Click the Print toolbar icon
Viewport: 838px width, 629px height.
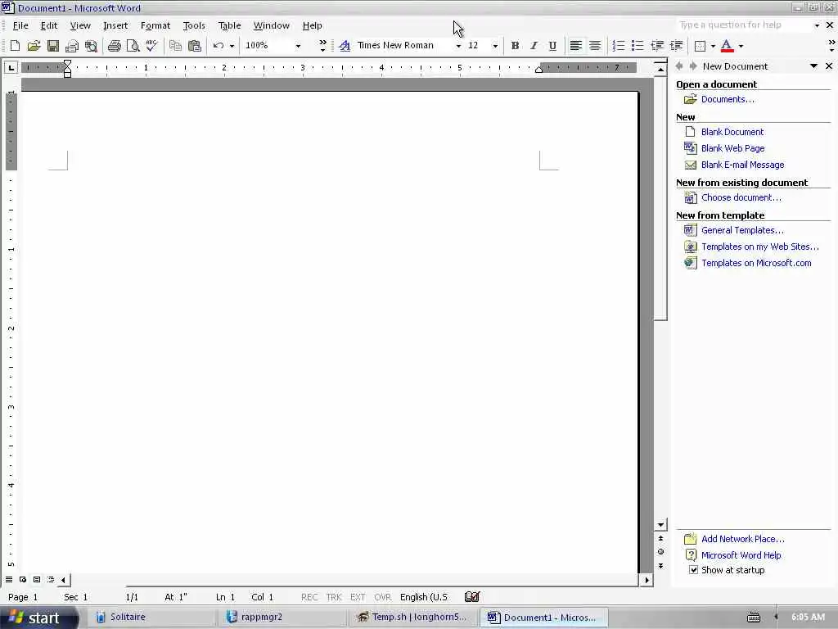pos(114,46)
